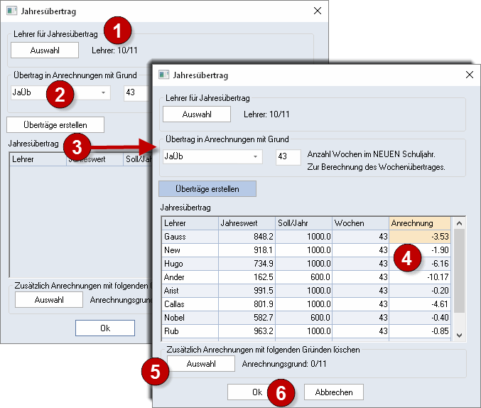Click Jahreswert cell 918.1
The width and height of the screenshot is (481, 408).
tap(247, 250)
